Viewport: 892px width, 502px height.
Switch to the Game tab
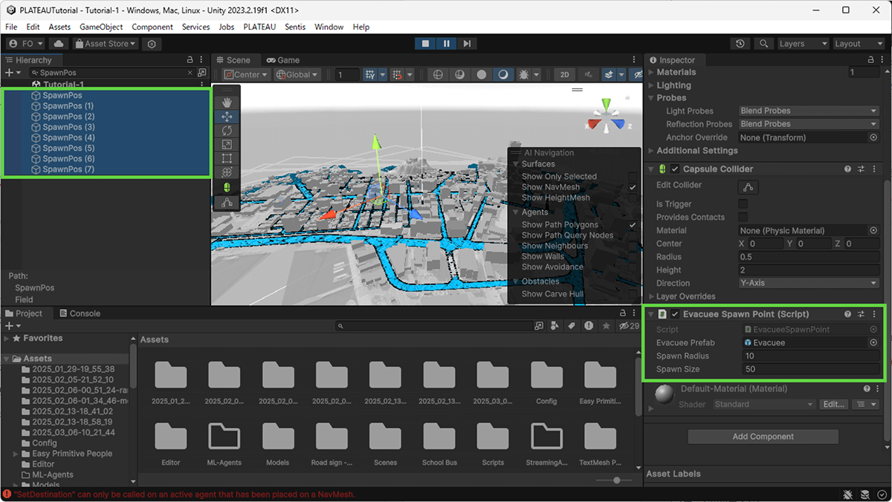click(283, 60)
